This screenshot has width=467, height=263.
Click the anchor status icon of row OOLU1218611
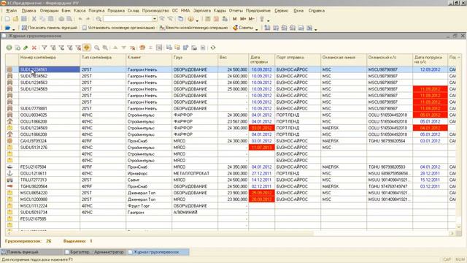point(9,174)
